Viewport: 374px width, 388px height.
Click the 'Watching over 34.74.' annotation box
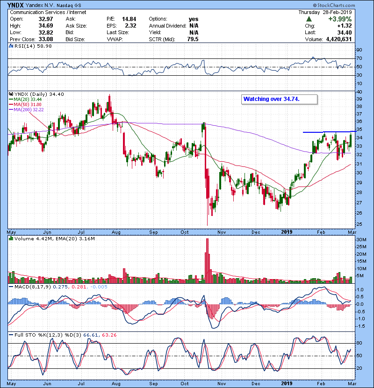tap(279, 99)
